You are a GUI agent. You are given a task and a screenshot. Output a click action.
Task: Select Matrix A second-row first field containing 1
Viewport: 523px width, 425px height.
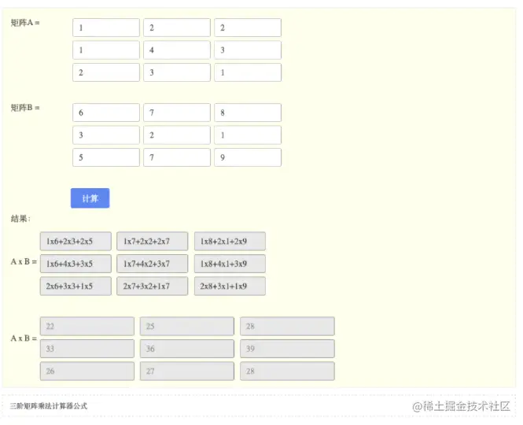click(x=106, y=50)
